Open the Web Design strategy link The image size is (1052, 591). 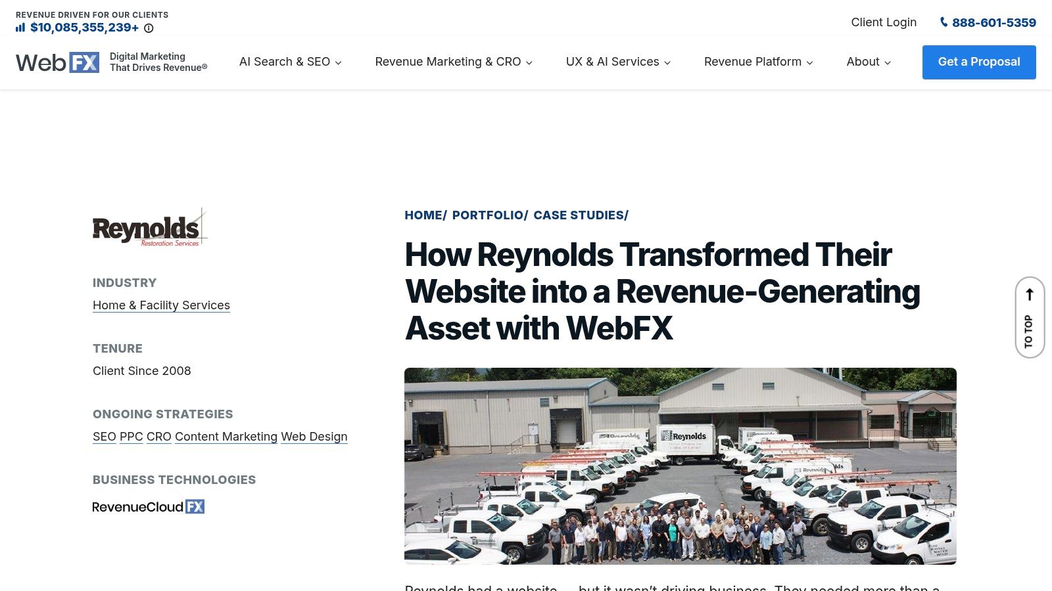(x=314, y=437)
